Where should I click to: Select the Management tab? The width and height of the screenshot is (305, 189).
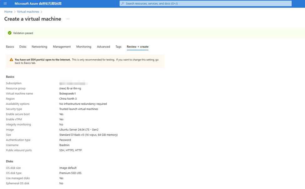62,47
